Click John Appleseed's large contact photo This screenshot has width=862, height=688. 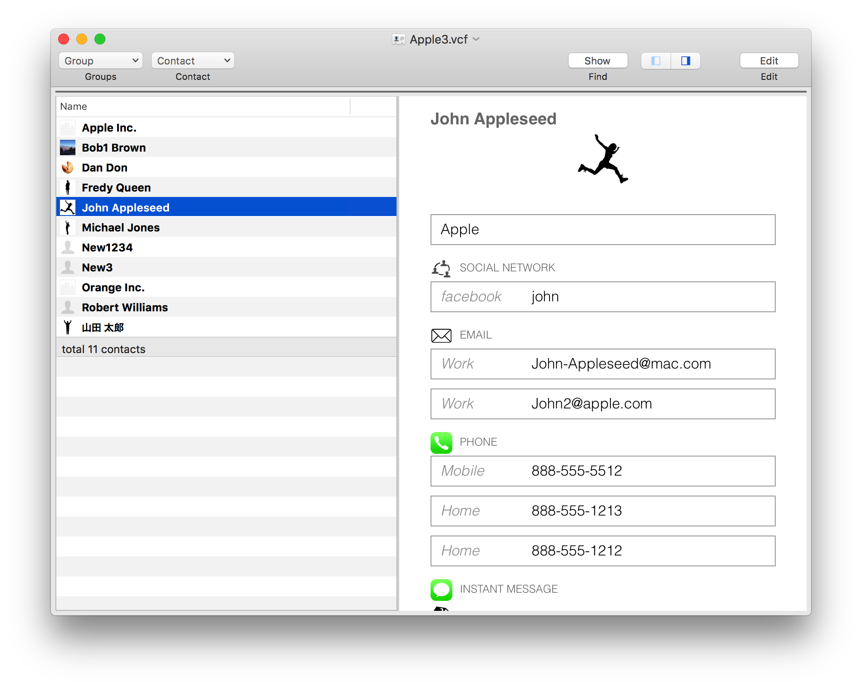tap(603, 159)
